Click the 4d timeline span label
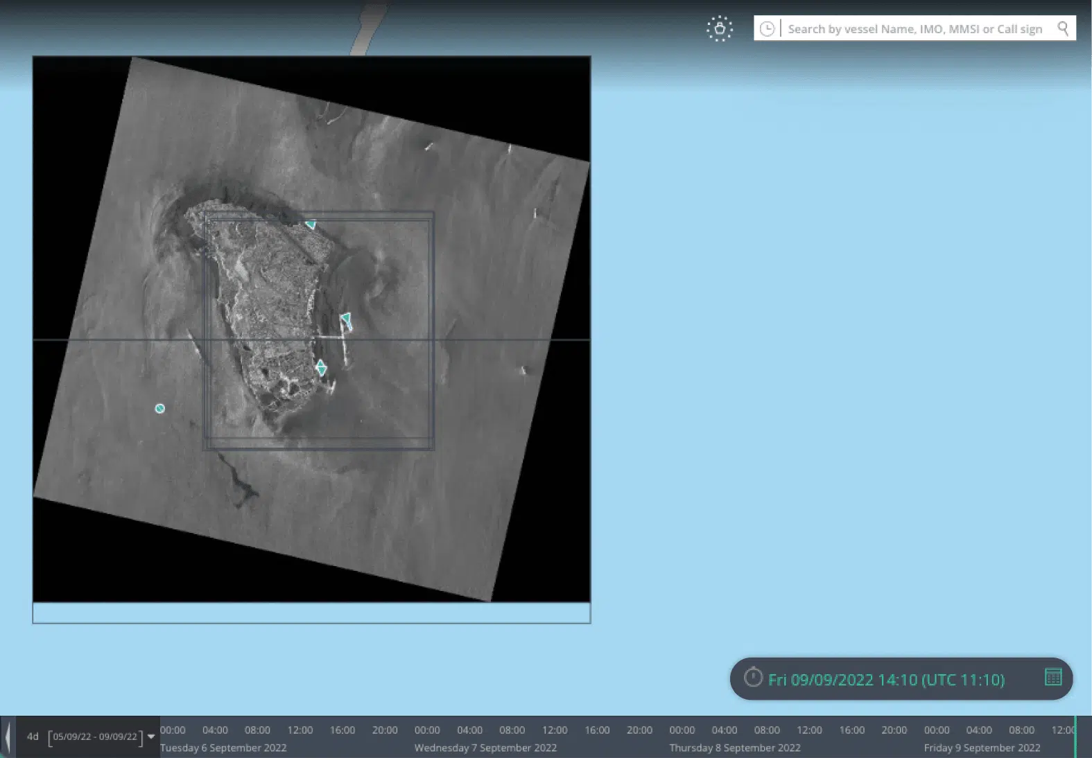 point(33,737)
